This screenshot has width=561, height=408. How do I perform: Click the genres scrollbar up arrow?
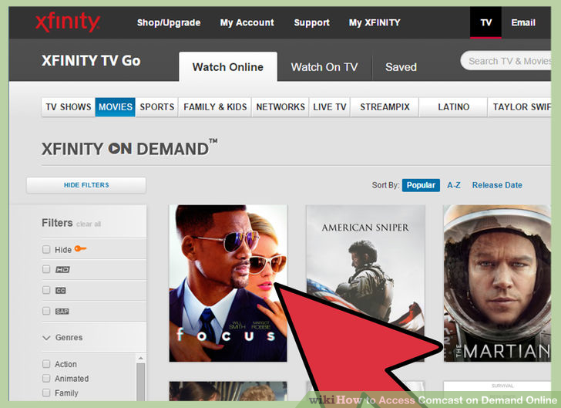pos(140,358)
